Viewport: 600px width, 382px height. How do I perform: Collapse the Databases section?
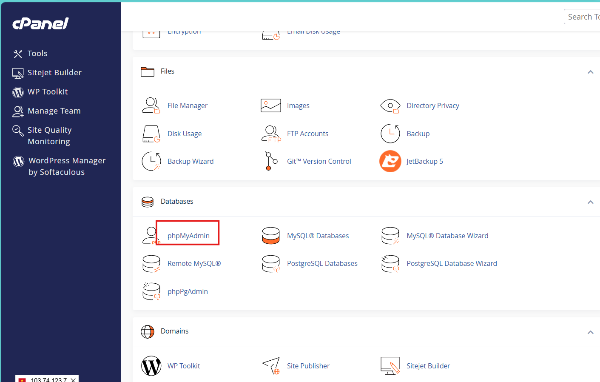coord(590,202)
